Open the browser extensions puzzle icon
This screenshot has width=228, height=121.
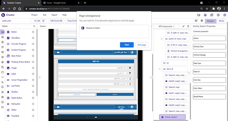coord(213,9)
